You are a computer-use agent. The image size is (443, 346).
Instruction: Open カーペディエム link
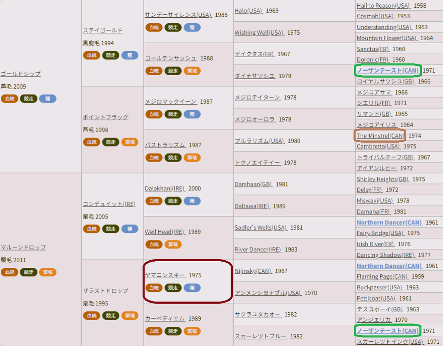(165, 319)
